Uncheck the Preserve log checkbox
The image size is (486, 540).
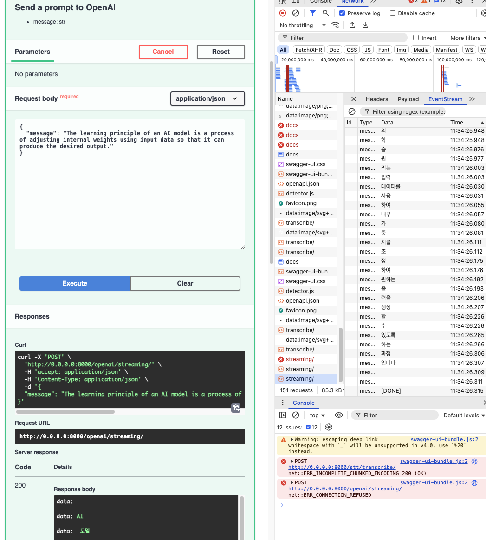click(343, 13)
